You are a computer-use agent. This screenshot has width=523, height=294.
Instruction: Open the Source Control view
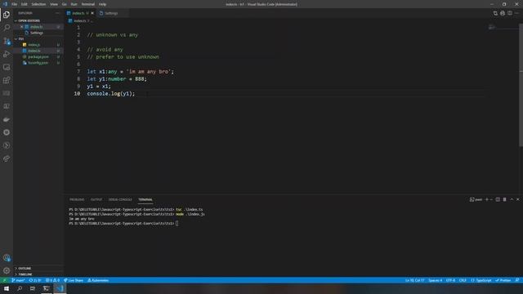7,41
